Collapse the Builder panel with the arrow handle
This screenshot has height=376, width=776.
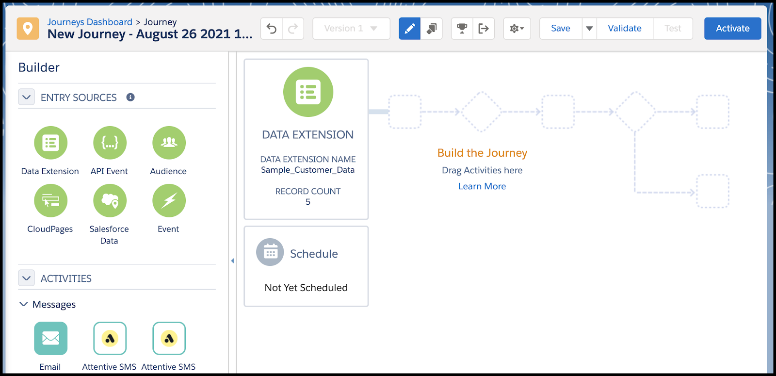click(x=232, y=261)
